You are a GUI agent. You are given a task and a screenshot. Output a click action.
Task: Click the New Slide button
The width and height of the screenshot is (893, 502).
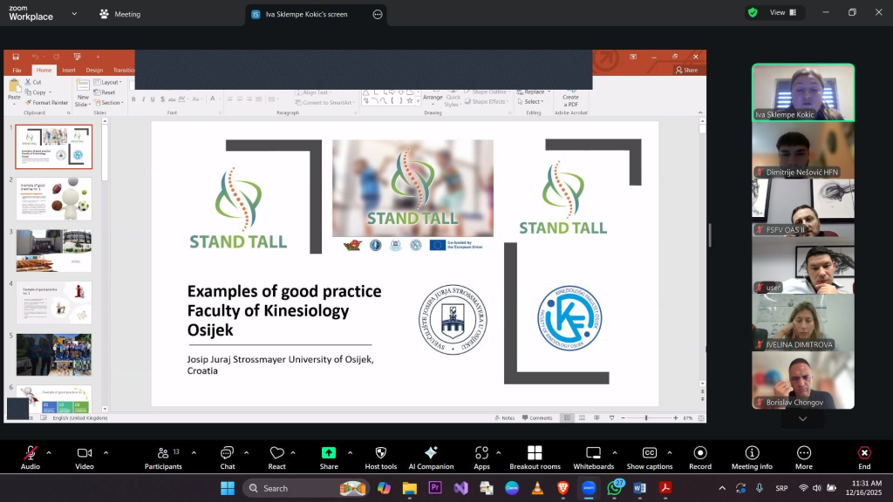pyautogui.click(x=83, y=93)
